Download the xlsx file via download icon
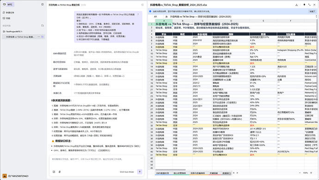319x180 pixels. tap(297, 5)
